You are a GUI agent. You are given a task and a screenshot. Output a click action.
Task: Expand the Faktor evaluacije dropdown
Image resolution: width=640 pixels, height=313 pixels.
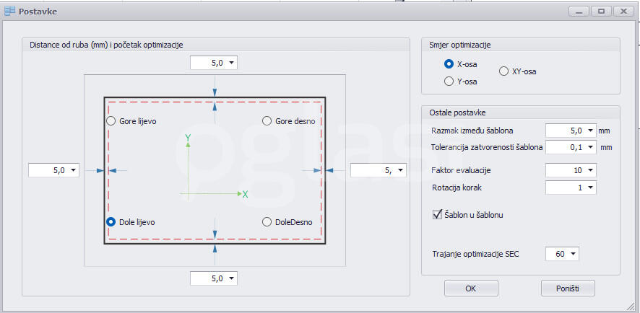(x=590, y=171)
